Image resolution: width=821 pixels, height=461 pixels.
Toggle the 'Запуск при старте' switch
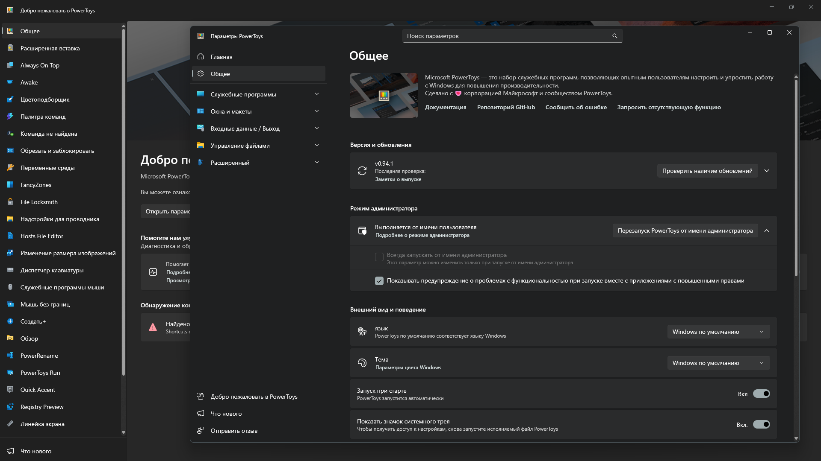point(761,394)
